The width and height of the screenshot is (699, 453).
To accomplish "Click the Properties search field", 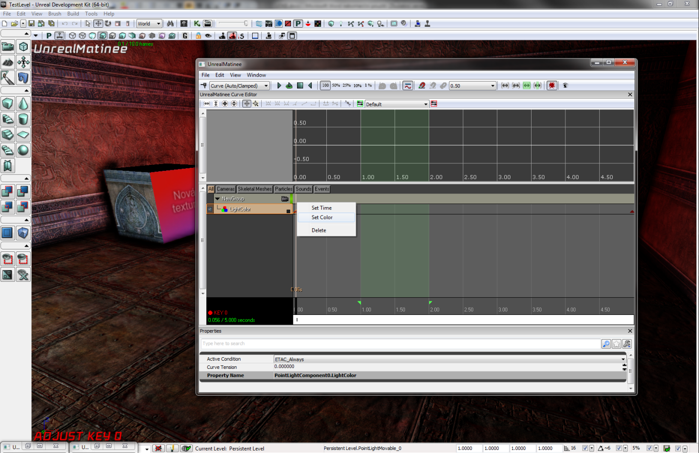I will [400, 344].
